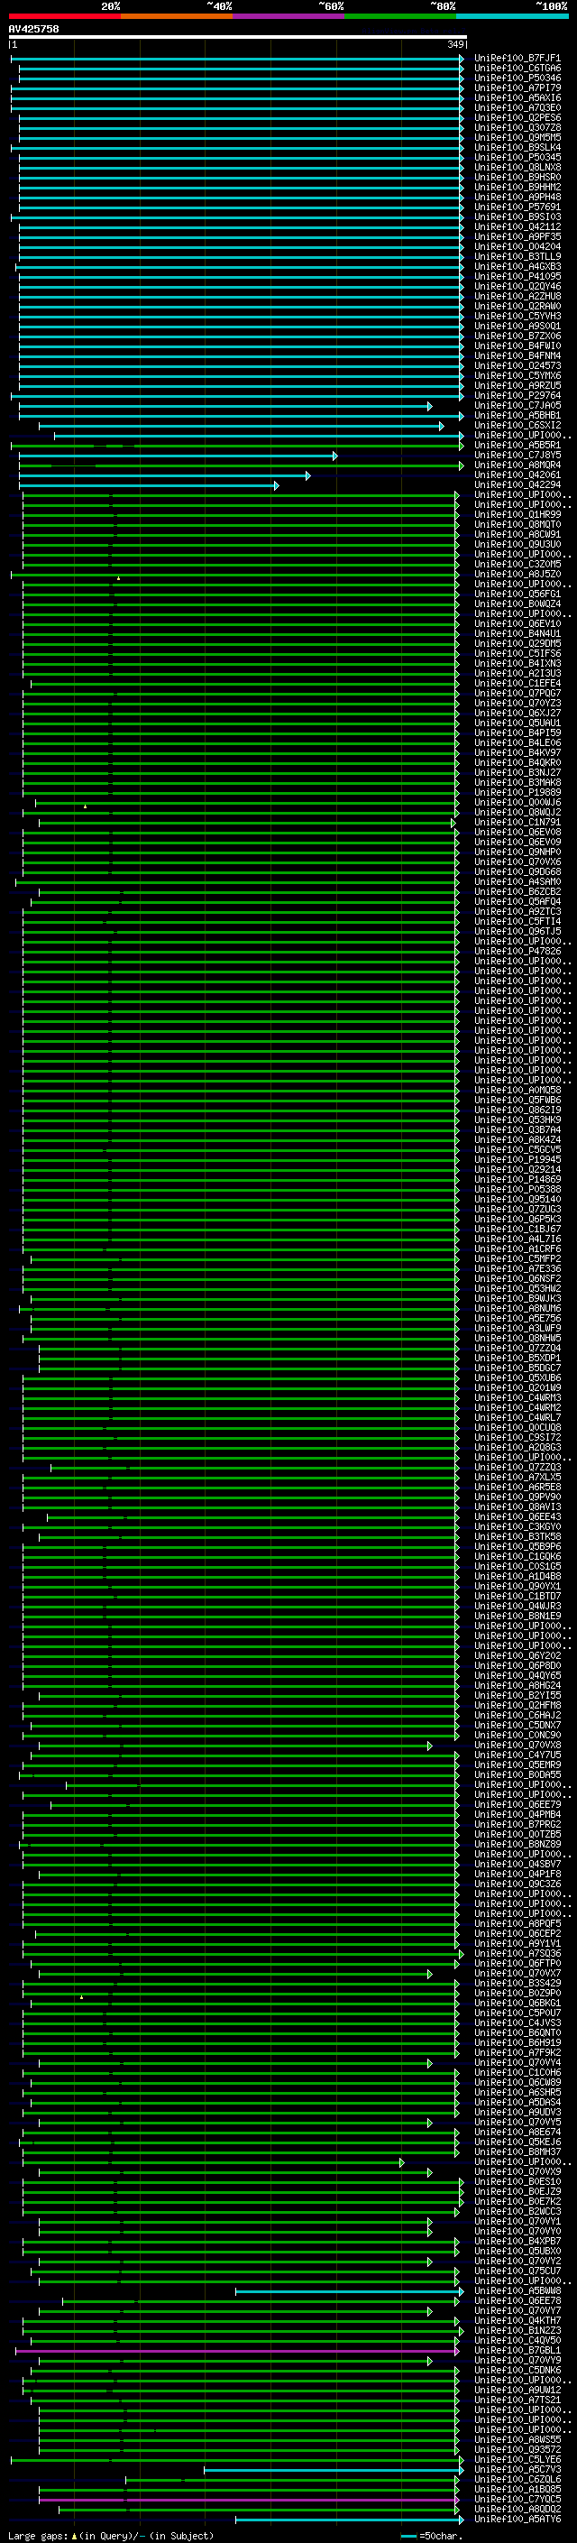The height and width of the screenshot is (2543, 577).
Task: Click the cyan ~100% identity legend bar
Action: coord(512,16)
